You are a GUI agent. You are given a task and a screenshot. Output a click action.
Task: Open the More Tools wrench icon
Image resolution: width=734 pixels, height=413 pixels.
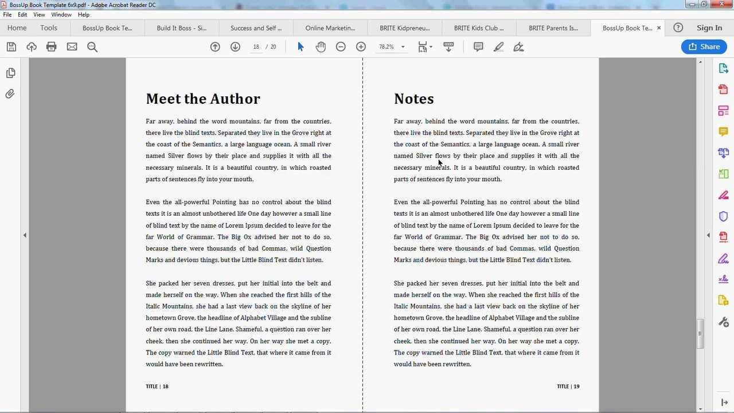[723, 322]
